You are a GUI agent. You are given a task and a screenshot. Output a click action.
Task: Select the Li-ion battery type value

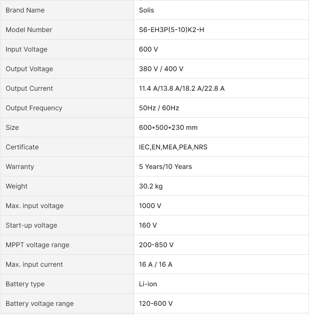148,284
